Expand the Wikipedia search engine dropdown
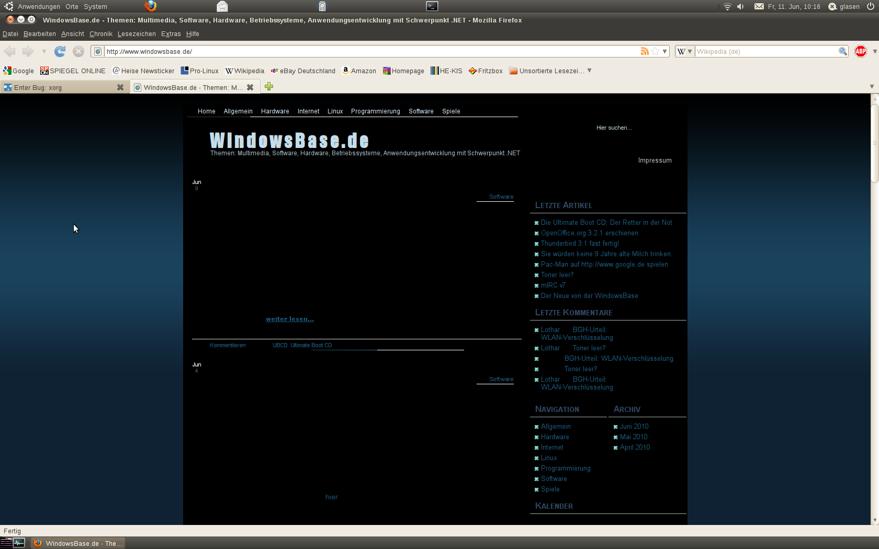 [684, 51]
